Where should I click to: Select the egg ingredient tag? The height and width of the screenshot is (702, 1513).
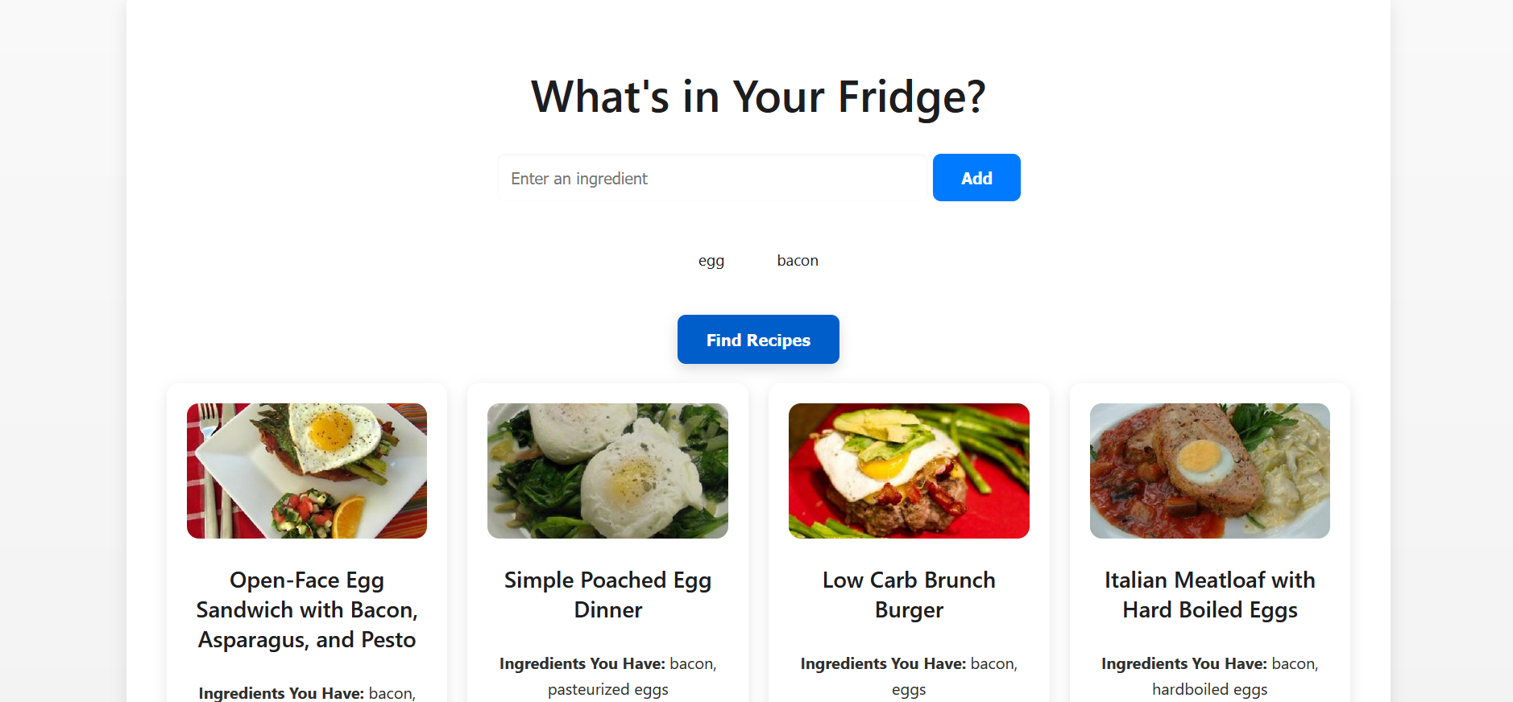(x=711, y=261)
